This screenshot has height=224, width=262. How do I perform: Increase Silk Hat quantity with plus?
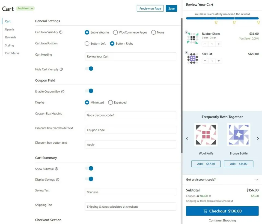tap(219, 61)
